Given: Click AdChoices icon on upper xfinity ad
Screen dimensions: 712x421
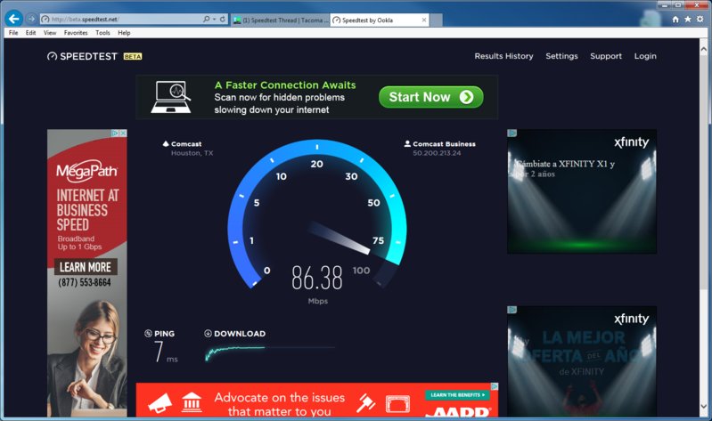Looking at the screenshot, I should tap(511, 133).
